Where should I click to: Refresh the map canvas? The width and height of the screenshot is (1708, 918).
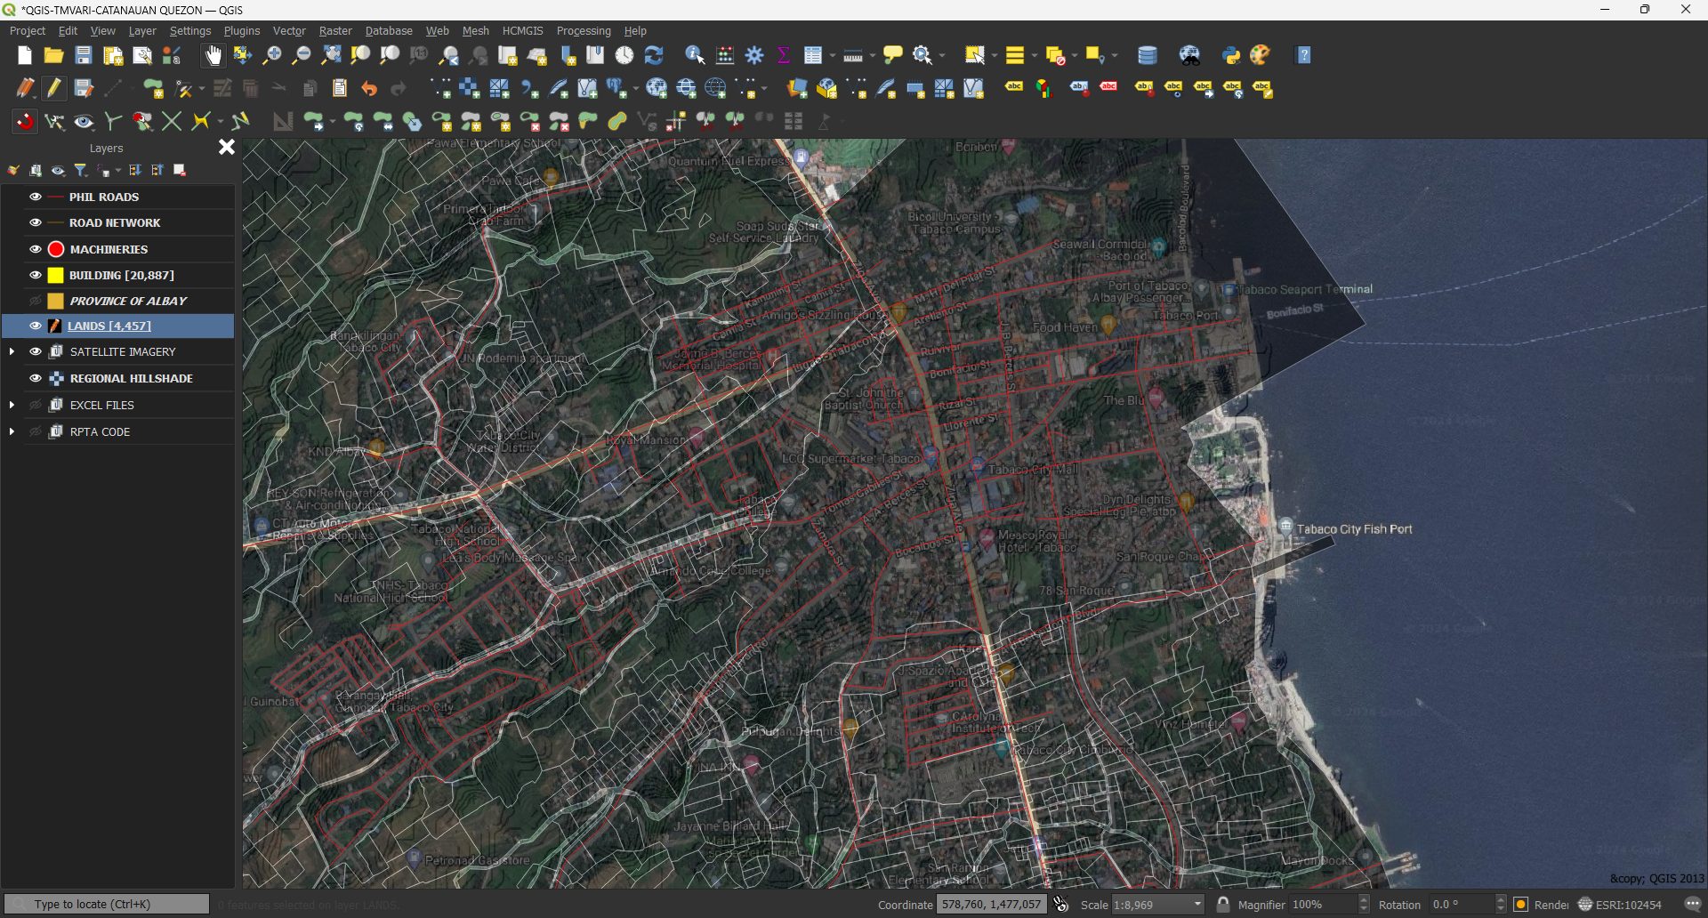[656, 55]
